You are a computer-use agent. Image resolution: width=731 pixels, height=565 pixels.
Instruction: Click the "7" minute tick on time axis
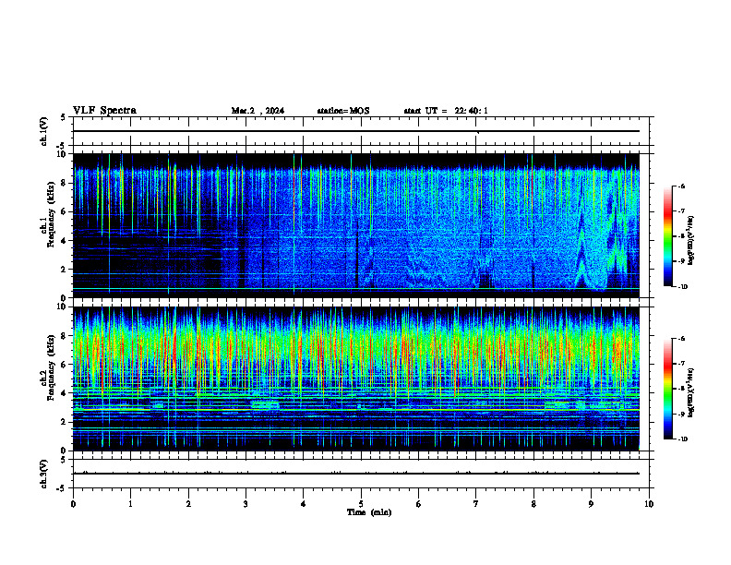[476, 504]
